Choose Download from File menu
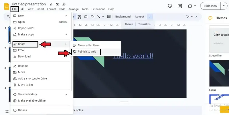The width and height of the screenshot is (229, 115). tap(41, 56)
